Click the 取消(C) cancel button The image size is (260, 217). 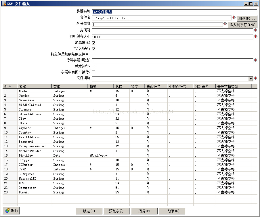[x=172, y=211]
